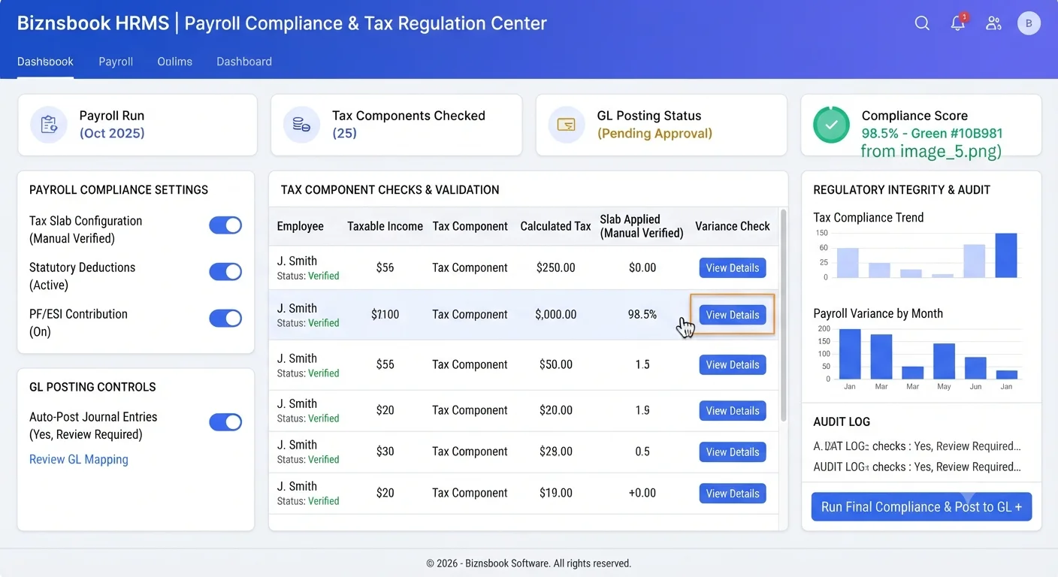Switch to the Onlims tab
The height and width of the screenshot is (577, 1058).
pyautogui.click(x=175, y=62)
